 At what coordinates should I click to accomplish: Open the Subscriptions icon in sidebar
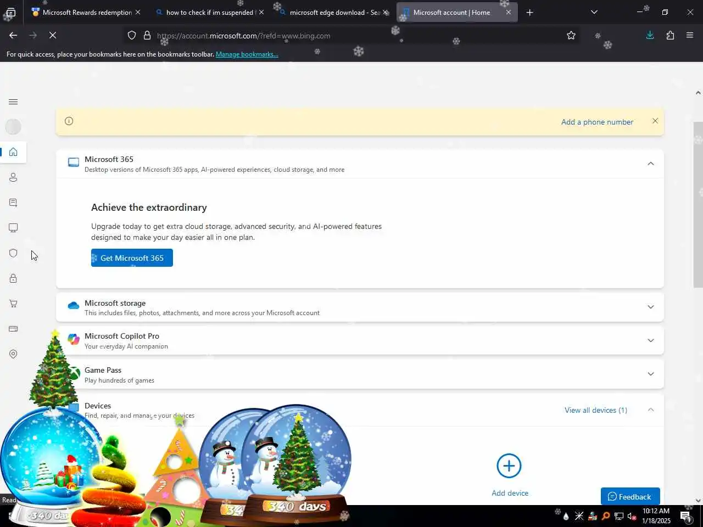pyautogui.click(x=13, y=203)
